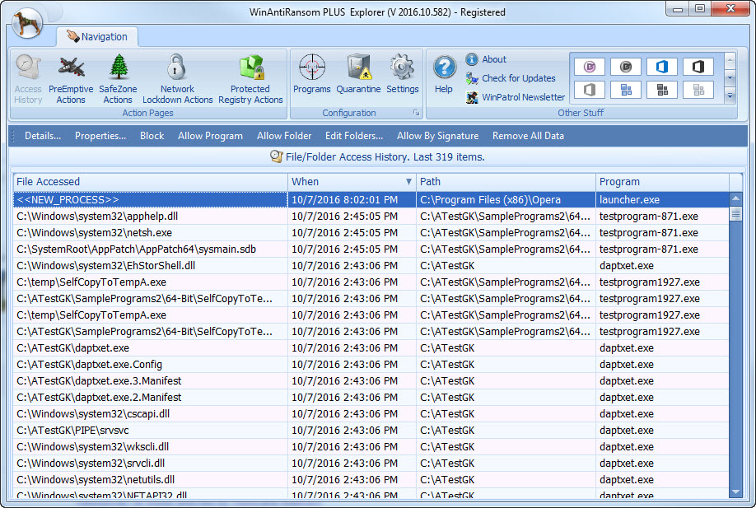
Task: Select the cscapi.dll row
Action: point(371,413)
